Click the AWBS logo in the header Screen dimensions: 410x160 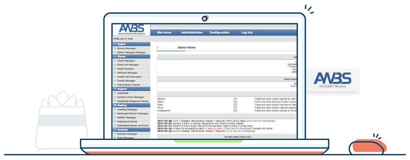(131, 29)
